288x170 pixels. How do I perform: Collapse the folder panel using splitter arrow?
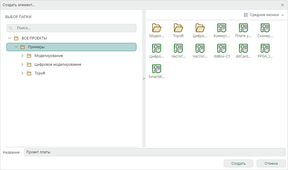[x=144, y=79]
